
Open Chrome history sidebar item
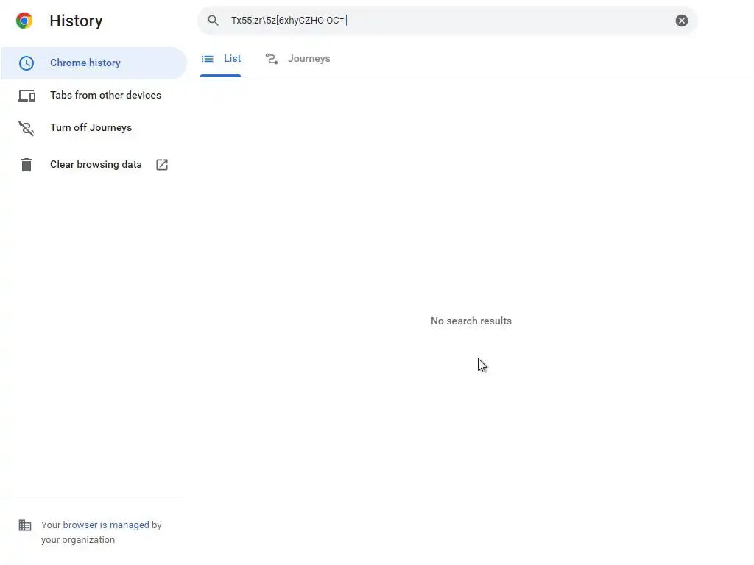pos(94,63)
